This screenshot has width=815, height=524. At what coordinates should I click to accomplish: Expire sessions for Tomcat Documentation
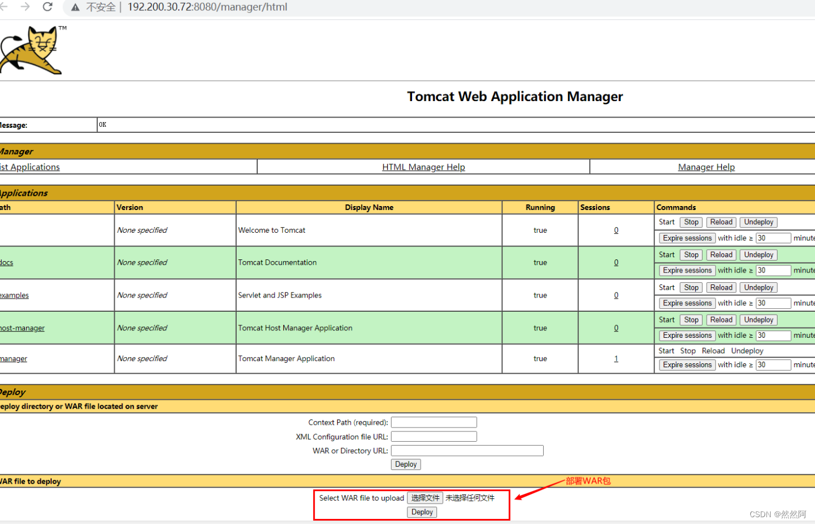(687, 271)
